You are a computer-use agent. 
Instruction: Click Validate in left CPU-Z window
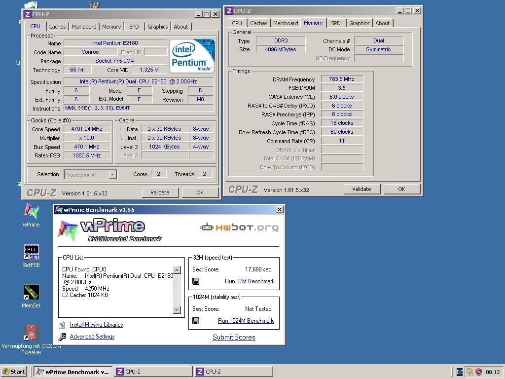[x=160, y=192]
